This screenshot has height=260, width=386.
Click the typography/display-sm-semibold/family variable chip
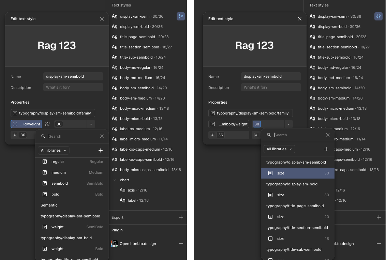[53, 113]
